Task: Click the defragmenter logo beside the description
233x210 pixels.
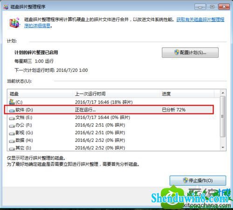Action: point(14,23)
